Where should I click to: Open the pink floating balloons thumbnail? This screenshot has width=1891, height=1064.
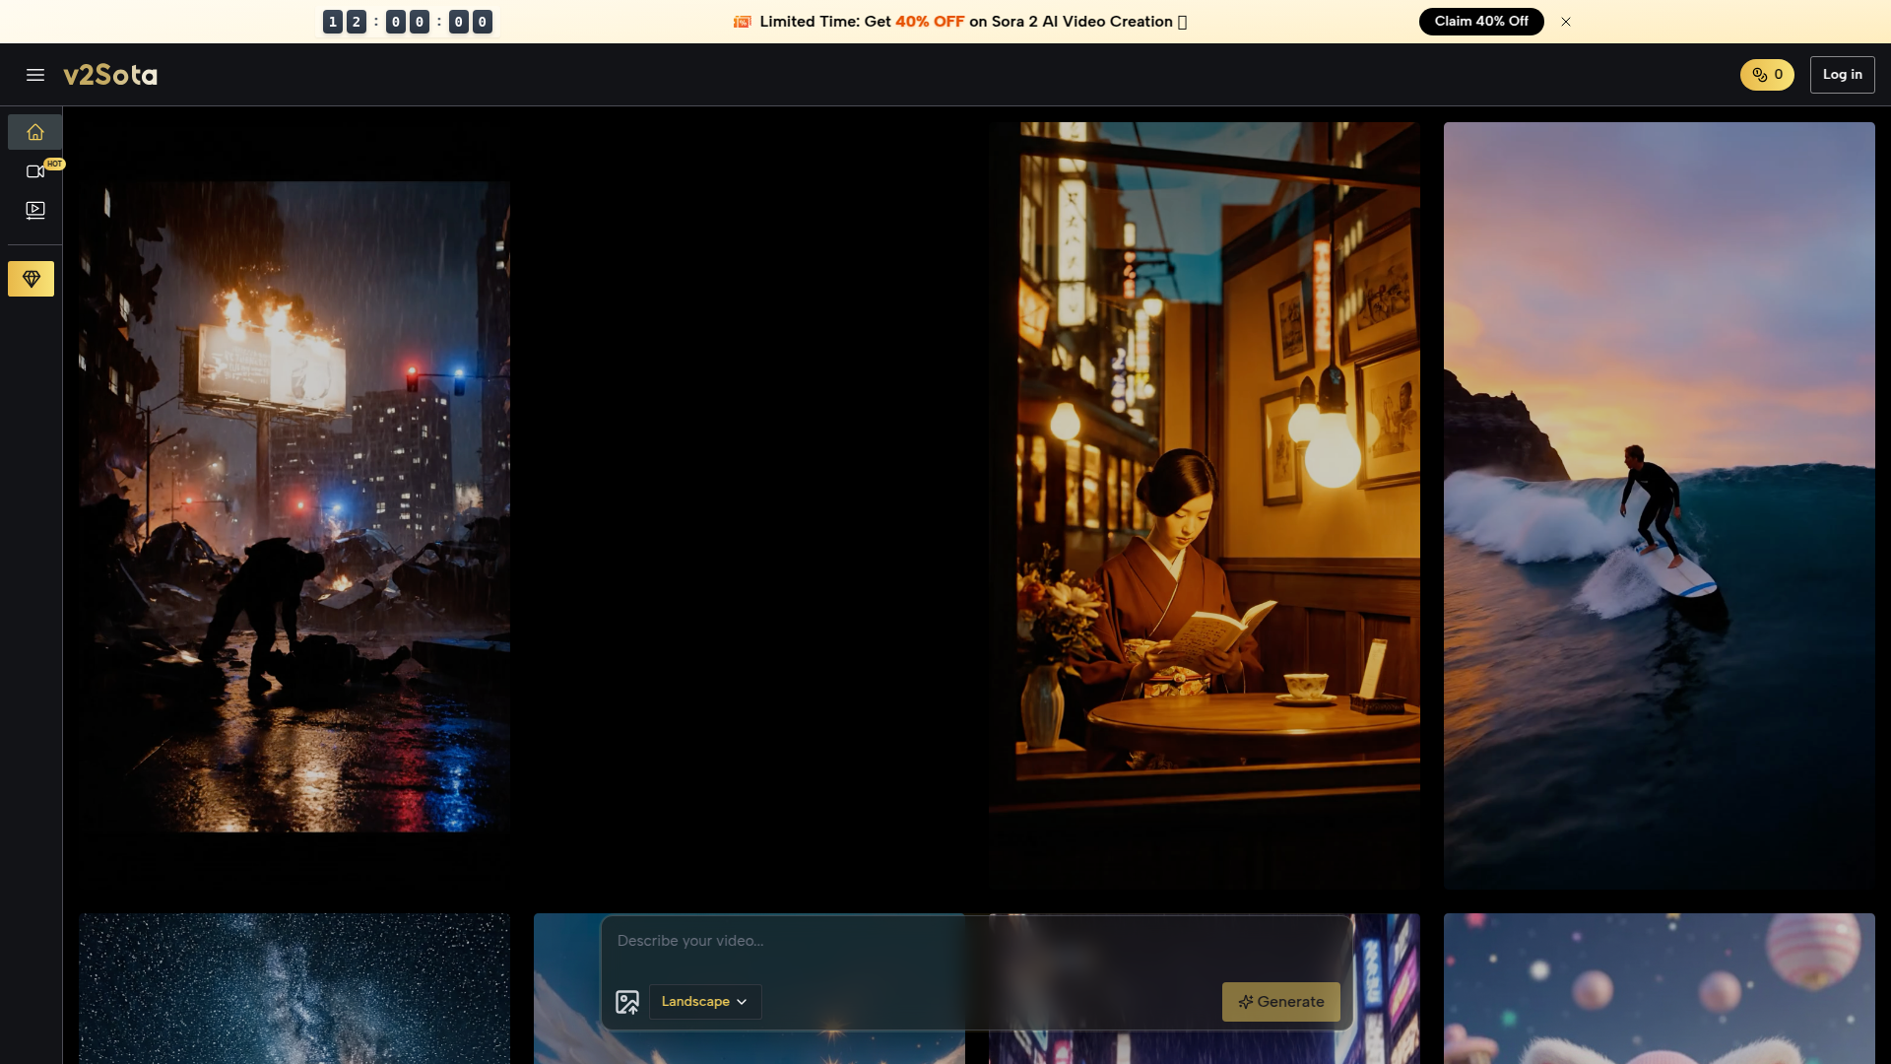(x=1659, y=988)
